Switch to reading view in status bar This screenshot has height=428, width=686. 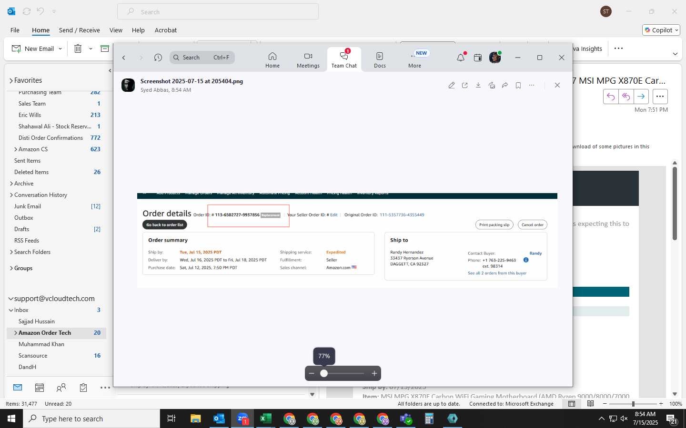tap(591, 404)
